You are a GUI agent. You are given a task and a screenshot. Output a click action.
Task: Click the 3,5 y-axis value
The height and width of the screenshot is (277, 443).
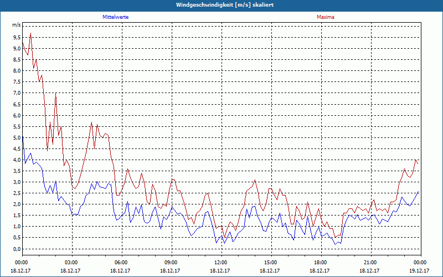(x=17, y=171)
